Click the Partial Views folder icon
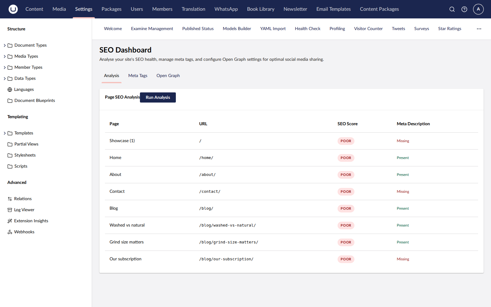Image resolution: width=491 pixels, height=307 pixels. 10,144
